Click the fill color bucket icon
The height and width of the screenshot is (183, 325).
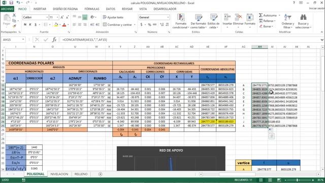pyautogui.click(x=56, y=25)
